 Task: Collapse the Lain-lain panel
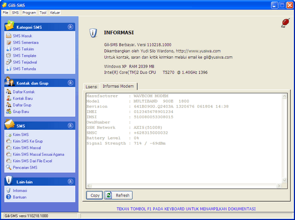coord(70,181)
